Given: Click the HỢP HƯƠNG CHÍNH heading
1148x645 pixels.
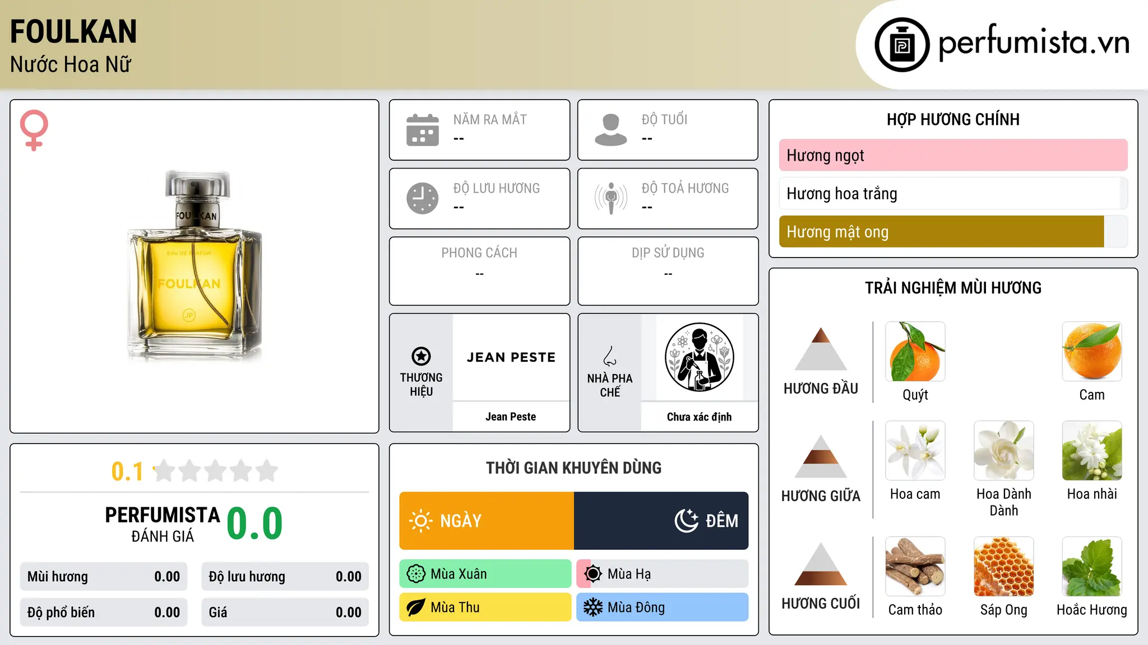Looking at the screenshot, I should click(x=953, y=119).
